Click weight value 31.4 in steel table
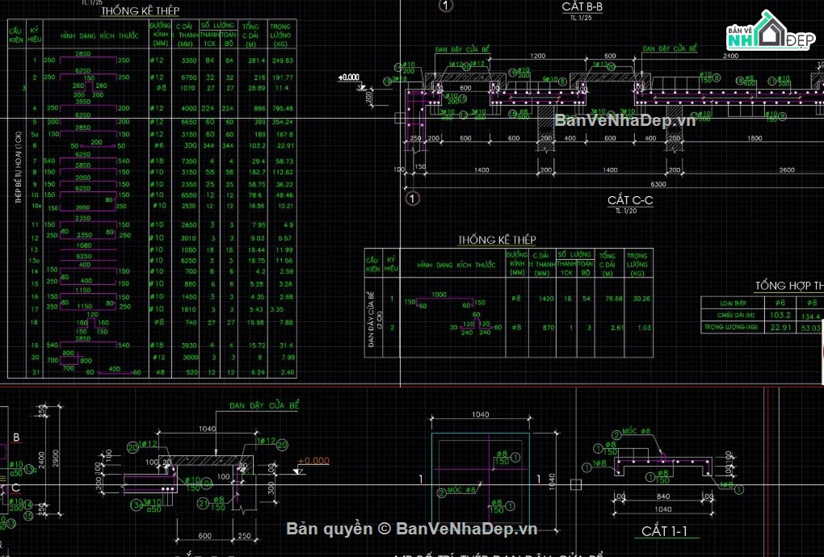824x557 pixels. coord(287,346)
